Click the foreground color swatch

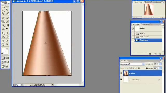pos(4,50)
